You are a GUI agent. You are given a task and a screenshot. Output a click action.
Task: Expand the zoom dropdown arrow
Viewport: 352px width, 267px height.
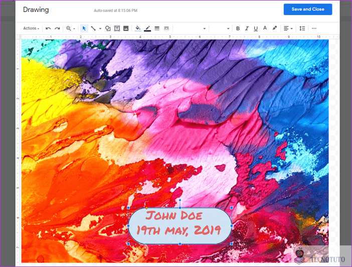74,29
